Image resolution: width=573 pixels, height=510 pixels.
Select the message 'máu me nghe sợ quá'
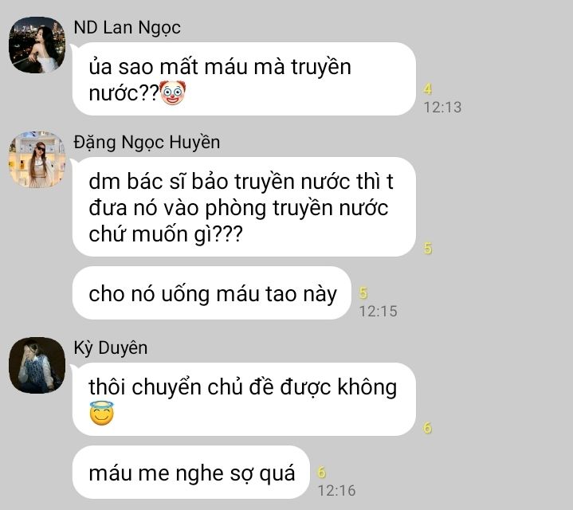click(x=191, y=472)
